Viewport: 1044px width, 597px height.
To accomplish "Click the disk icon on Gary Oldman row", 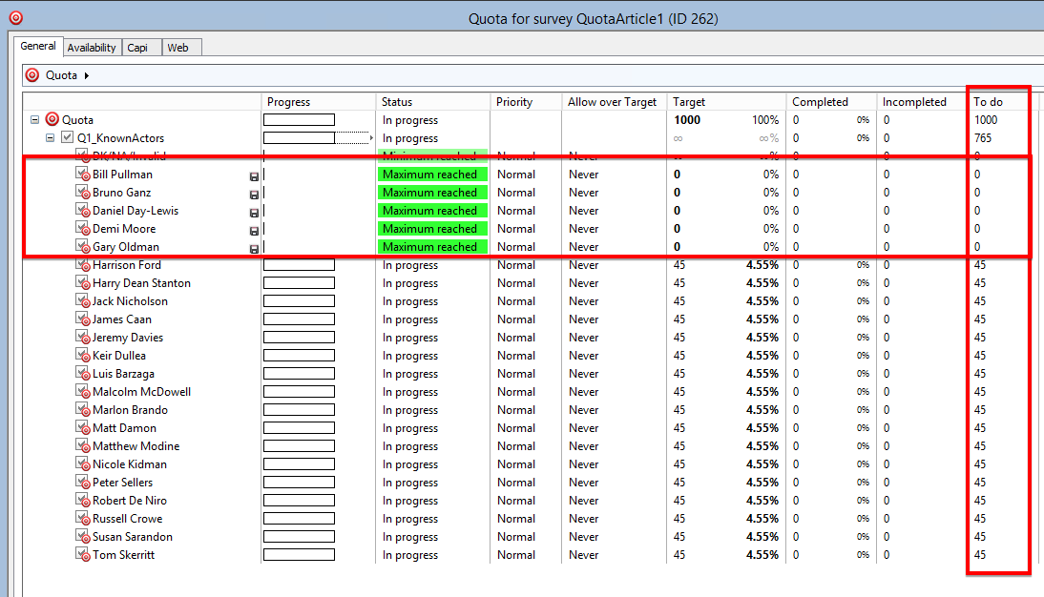I will (254, 249).
